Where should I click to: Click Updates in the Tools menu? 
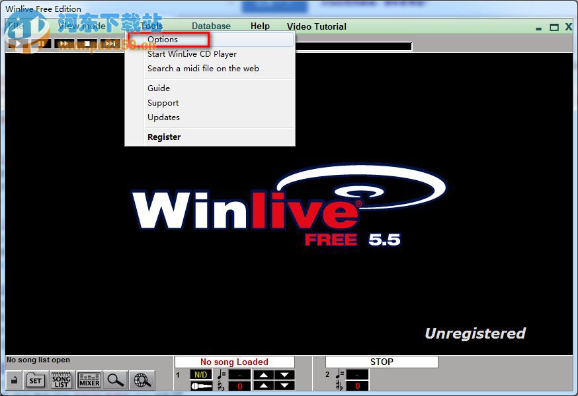click(x=163, y=117)
